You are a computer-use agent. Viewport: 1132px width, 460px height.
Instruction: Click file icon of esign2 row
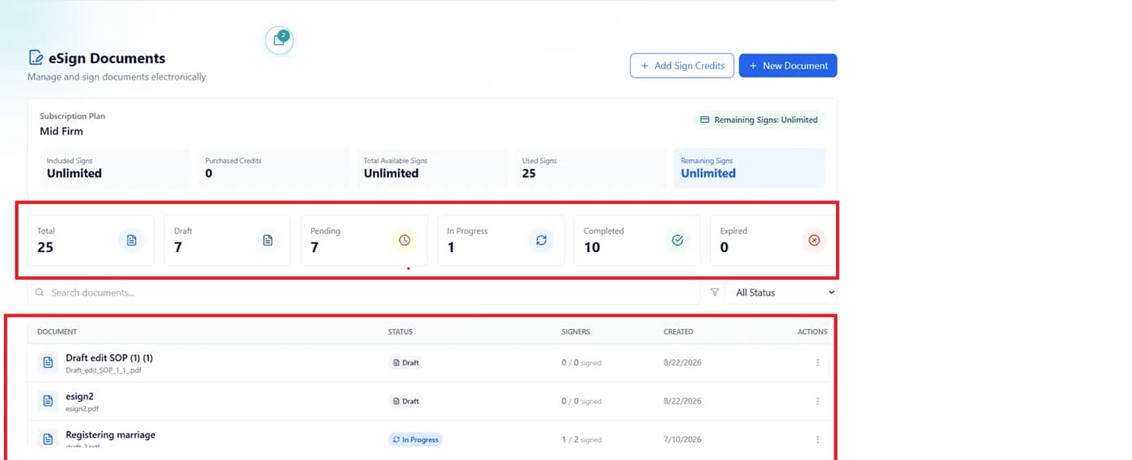click(x=48, y=401)
